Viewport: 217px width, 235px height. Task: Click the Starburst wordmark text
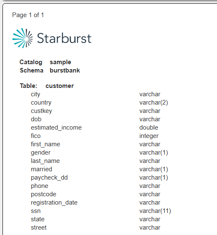(64, 38)
